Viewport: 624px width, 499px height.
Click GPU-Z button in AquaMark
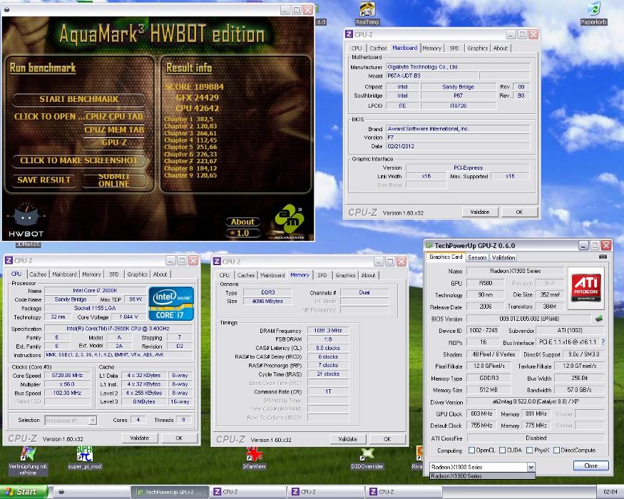(114, 143)
